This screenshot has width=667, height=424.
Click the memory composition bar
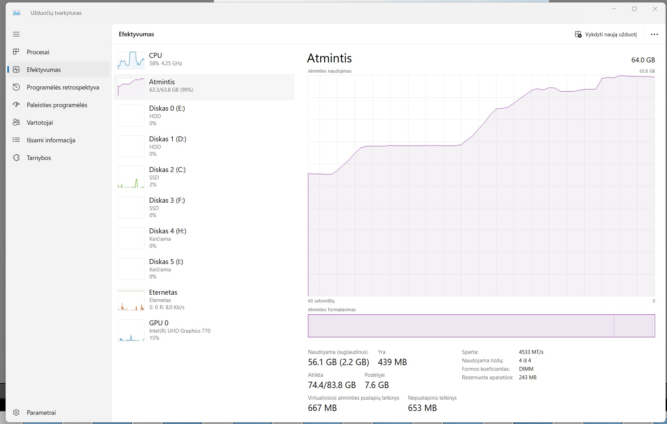point(481,326)
